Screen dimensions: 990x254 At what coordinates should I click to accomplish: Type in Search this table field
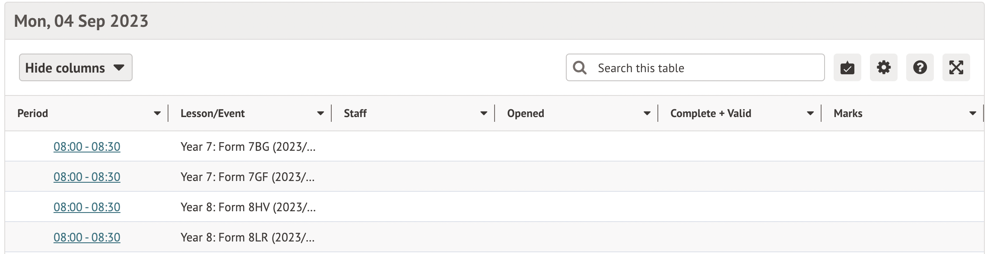708,68
